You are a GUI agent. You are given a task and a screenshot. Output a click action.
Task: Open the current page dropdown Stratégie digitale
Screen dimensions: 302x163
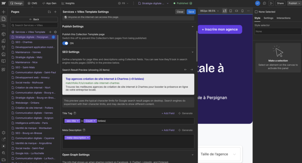tap(153, 3)
